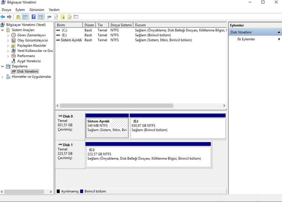
Task: Expand the Yerel Kullanıcılar ve Gru node
Action: (x=8, y=51)
